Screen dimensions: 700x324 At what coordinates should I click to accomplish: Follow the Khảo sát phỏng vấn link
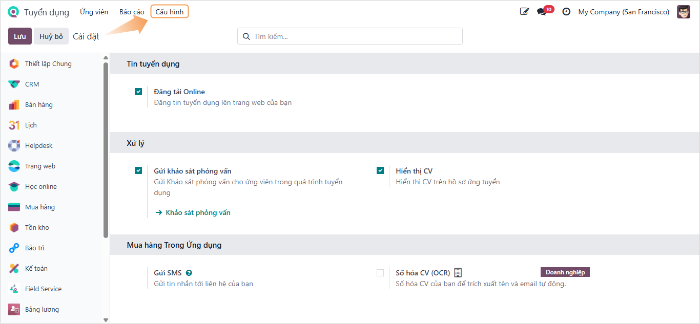click(x=198, y=212)
